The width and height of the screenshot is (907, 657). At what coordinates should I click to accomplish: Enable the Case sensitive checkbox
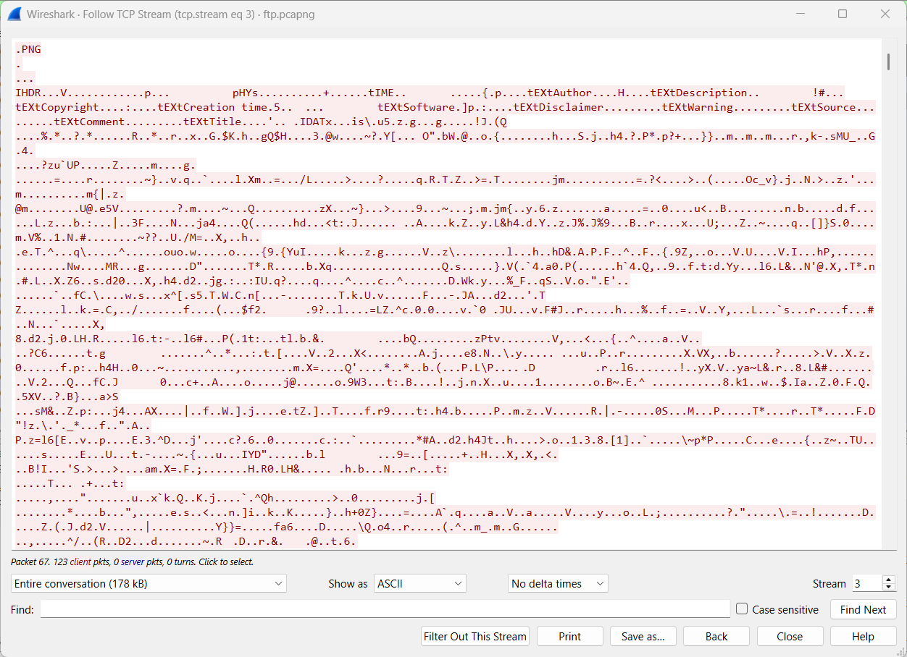coord(742,609)
